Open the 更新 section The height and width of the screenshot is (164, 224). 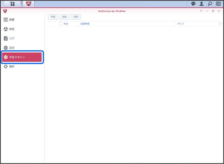coord(22,66)
